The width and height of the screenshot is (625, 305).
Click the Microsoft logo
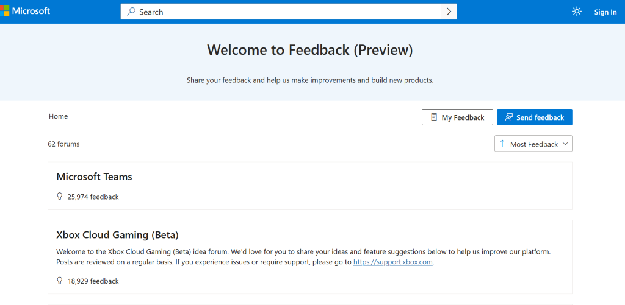[25, 11]
